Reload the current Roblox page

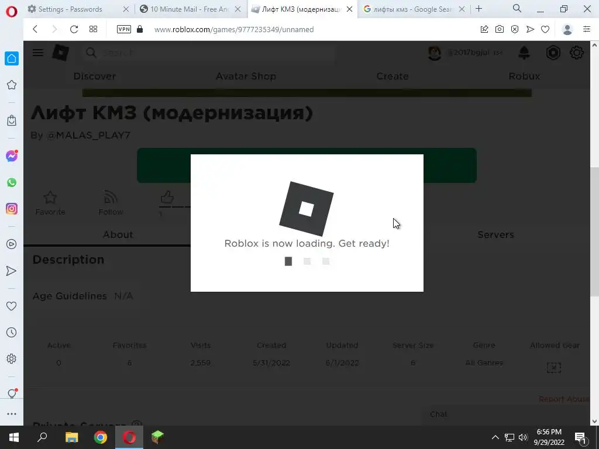click(x=74, y=29)
